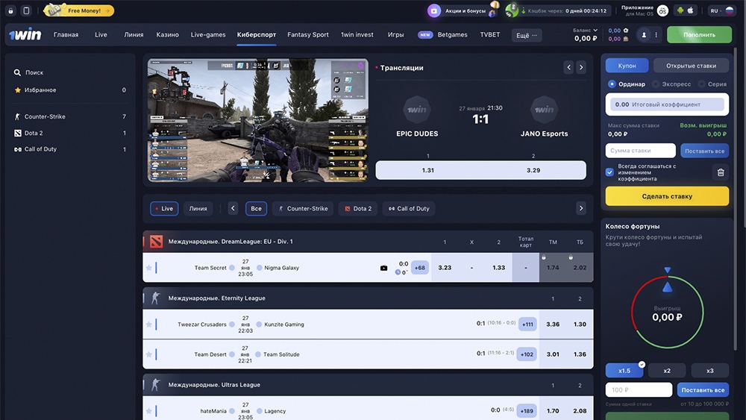This screenshot has width=746, height=420.
Task: Select the Экспресс bet type radio button
Action: coord(656,84)
